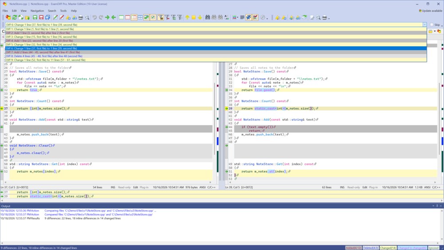Click 'Compared files' line in Output log
The width and height of the screenshot is (444, 250).
pyautogui.click(x=98, y=214)
